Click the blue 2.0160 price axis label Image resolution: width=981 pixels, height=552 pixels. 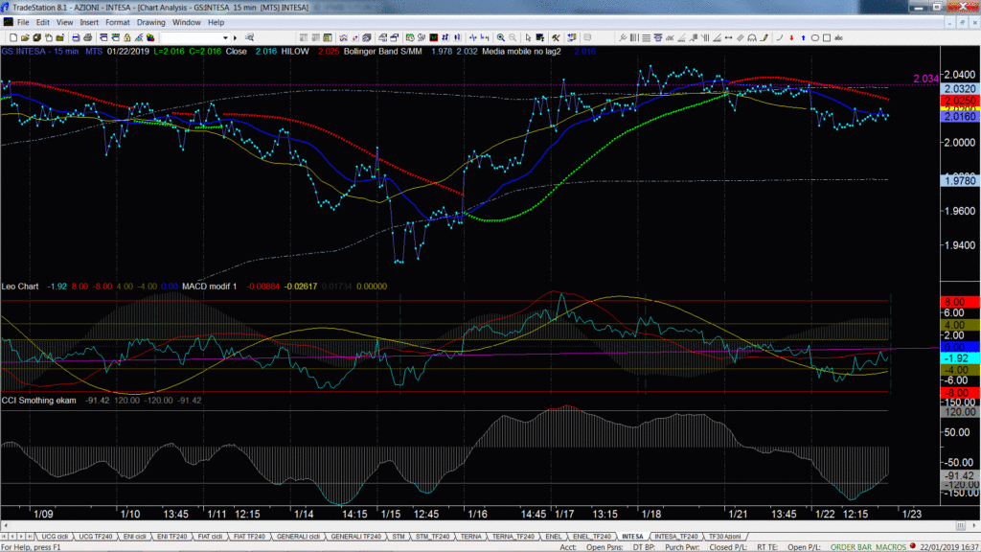click(960, 116)
